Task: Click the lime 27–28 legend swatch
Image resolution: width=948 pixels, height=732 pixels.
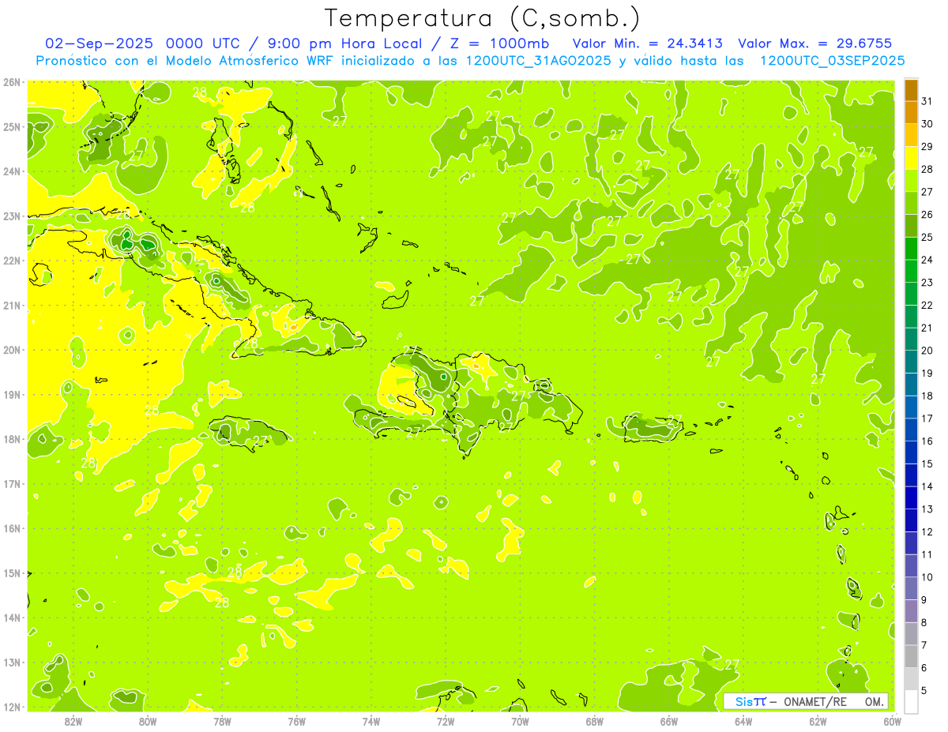Action: pyautogui.click(x=911, y=181)
